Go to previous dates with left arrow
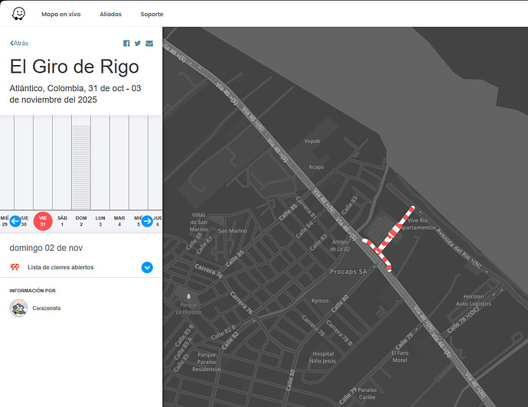This screenshot has width=528, height=407. point(15,221)
